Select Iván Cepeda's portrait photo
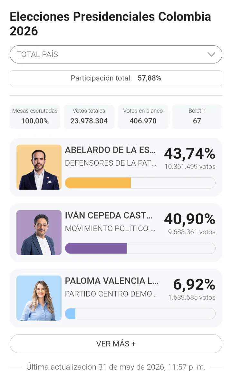The width and height of the screenshot is (232, 380). pos(39,233)
